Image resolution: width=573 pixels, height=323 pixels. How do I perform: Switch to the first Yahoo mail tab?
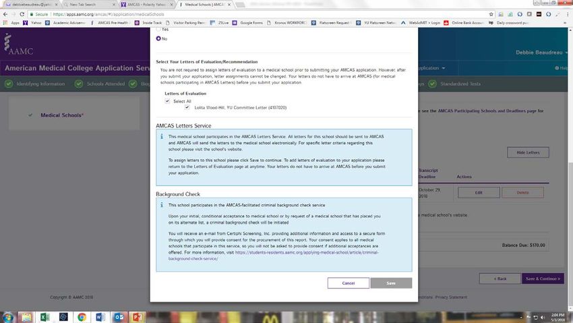point(32,5)
